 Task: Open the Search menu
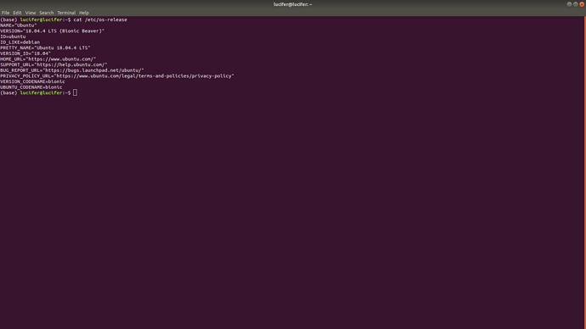pos(47,13)
